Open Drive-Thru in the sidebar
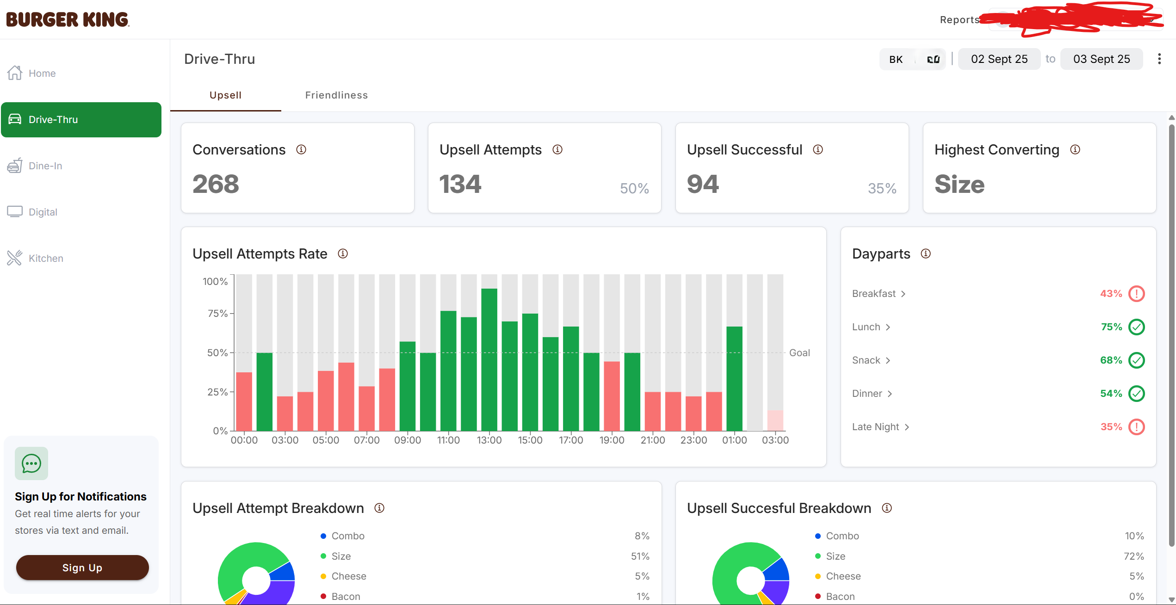The width and height of the screenshot is (1176, 605). (x=81, y=120)
